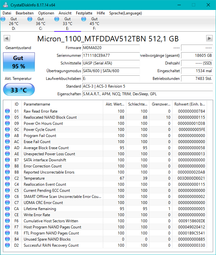Click status orb for Reported Uncorrectable Errors
This screenshot has width=216, height=255.
pos(7,172)
